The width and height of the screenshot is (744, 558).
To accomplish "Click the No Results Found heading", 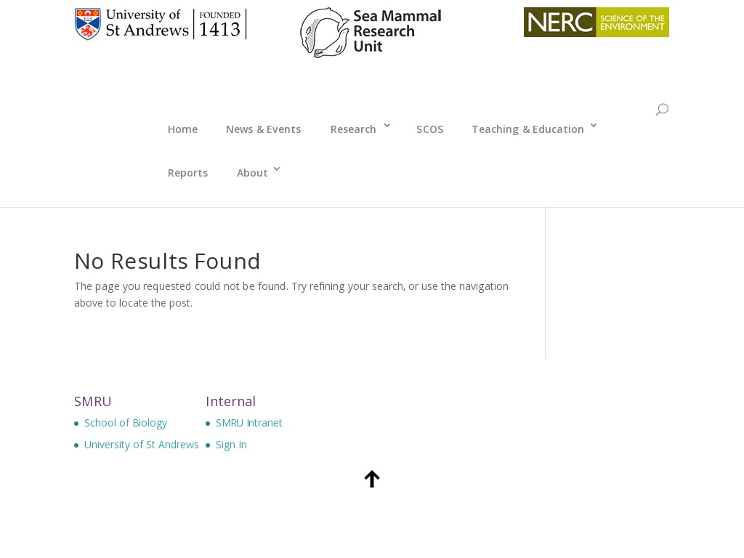I will pyautogui.click(x=167, y=261).
